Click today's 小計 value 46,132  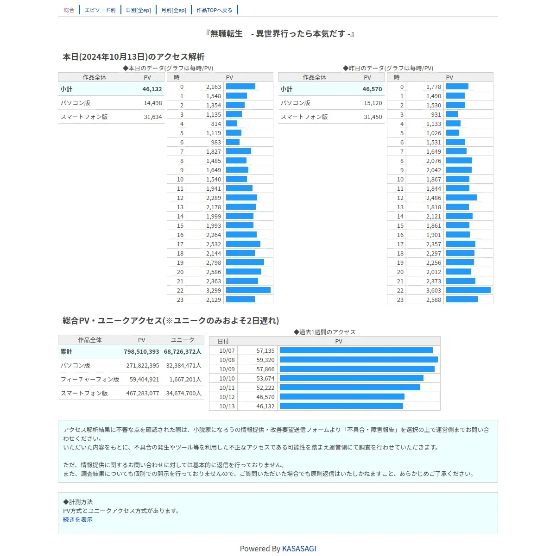(x=152, y=89)
